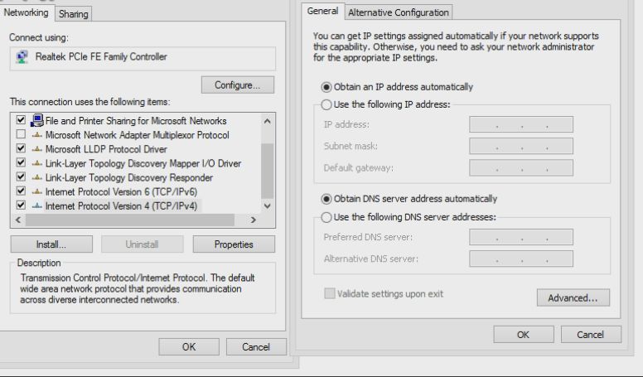
Task: Click horizontal scroll right arrow
Action: point(254,220)
